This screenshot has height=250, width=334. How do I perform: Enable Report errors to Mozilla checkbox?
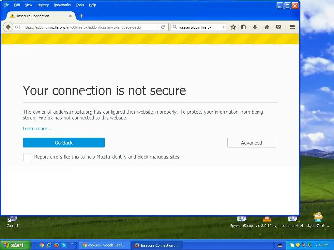pyautogui.click(x=27, y=157)
